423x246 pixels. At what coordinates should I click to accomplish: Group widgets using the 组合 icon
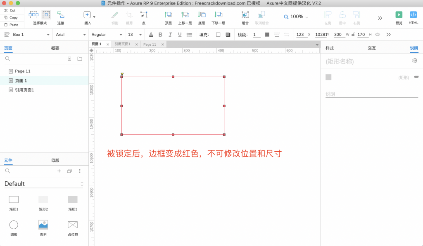click(245, 15)
